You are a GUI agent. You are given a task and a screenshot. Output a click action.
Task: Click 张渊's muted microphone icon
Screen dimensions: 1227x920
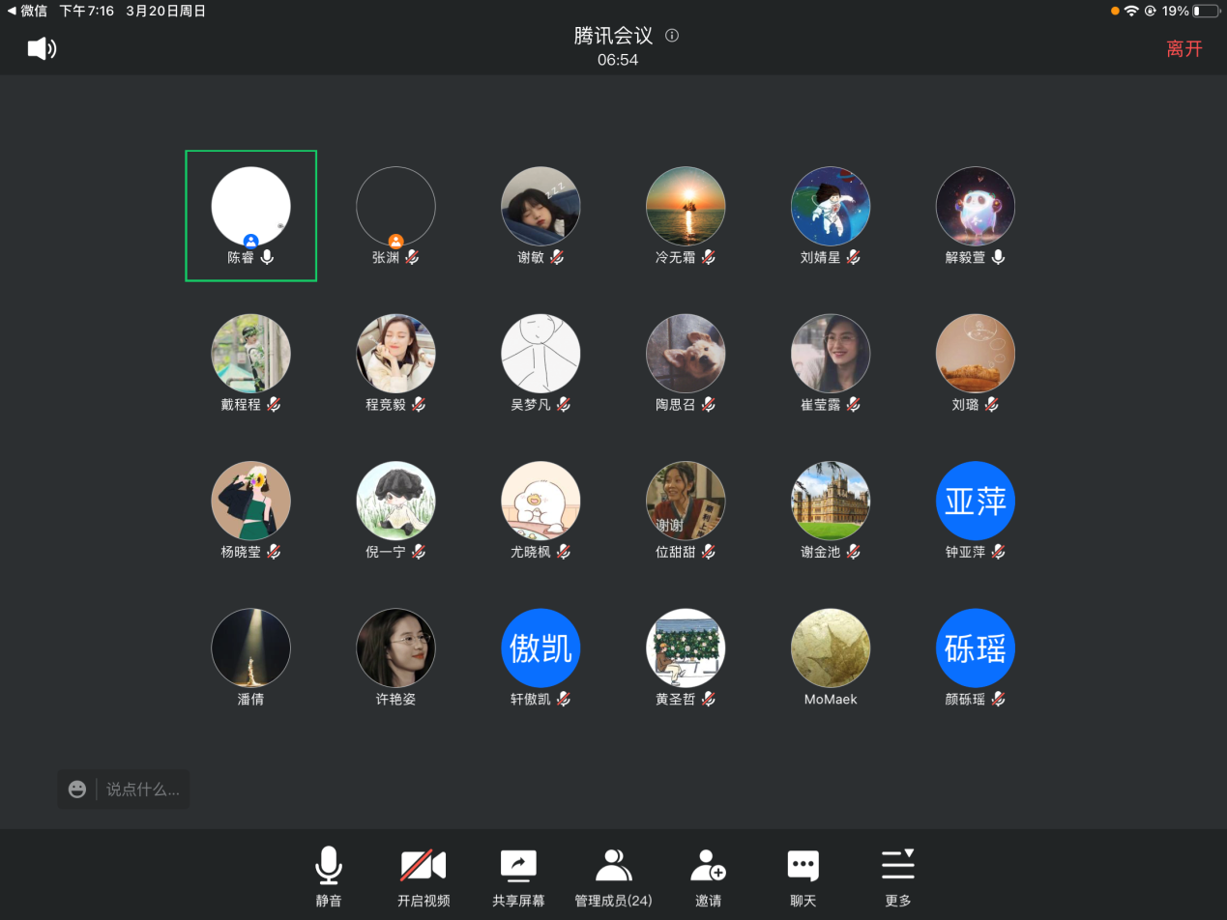tap(413, 257)
